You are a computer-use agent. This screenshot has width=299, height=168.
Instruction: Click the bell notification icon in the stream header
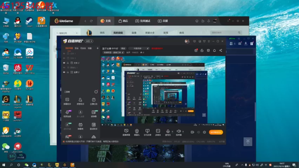click(x=214, y=50)
